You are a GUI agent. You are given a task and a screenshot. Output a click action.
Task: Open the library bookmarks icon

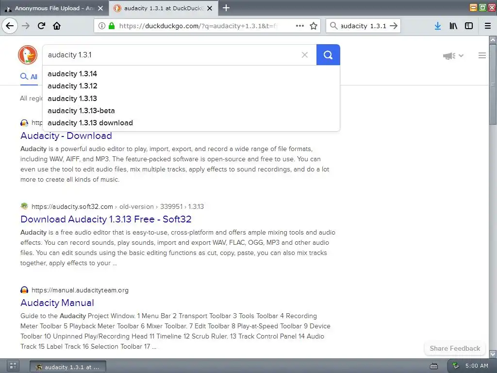click(453, 26)
